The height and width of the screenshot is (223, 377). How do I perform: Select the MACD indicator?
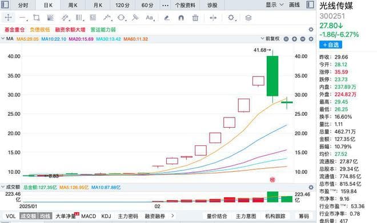(x=89, y=216)
